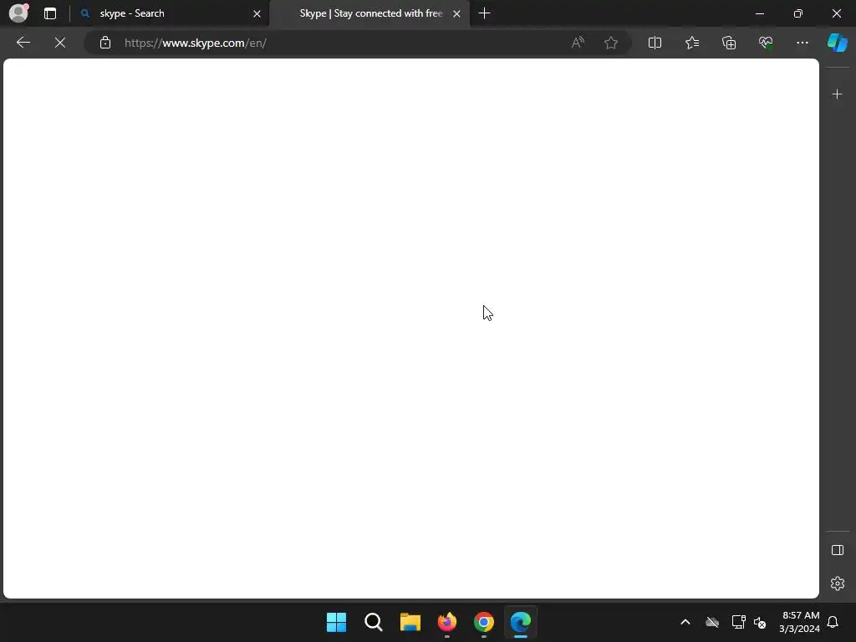Click the Edge taskbar icon

tap(521, 622)
